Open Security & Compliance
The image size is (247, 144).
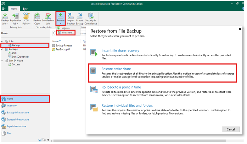tap(91, 18)
